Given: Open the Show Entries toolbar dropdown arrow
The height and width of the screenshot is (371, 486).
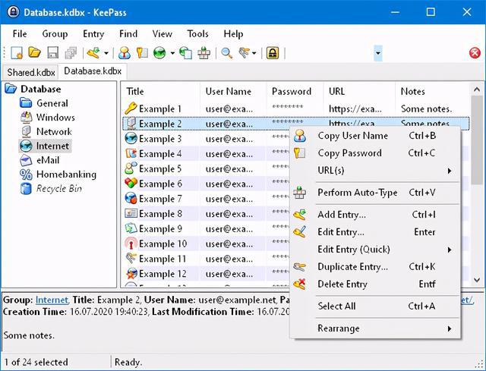Looking at the screenshot, I should tap(254, 53).
